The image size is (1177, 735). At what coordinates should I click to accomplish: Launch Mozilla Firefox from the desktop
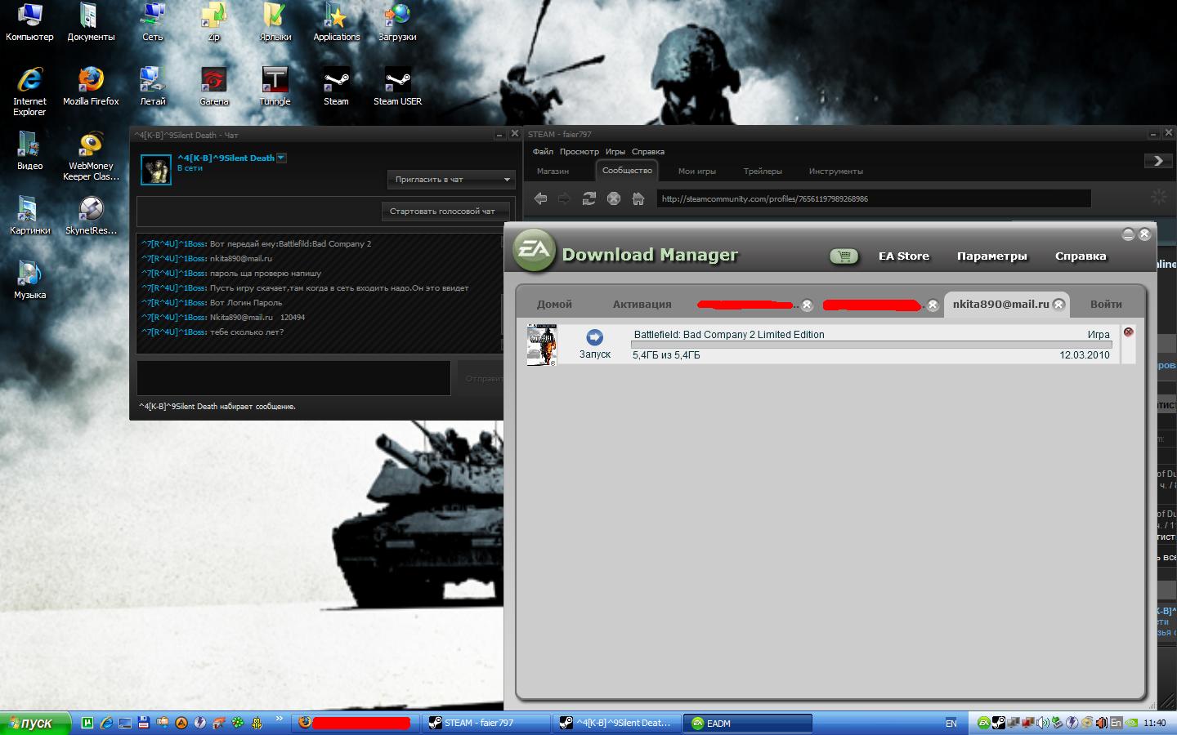coord(91,87)
